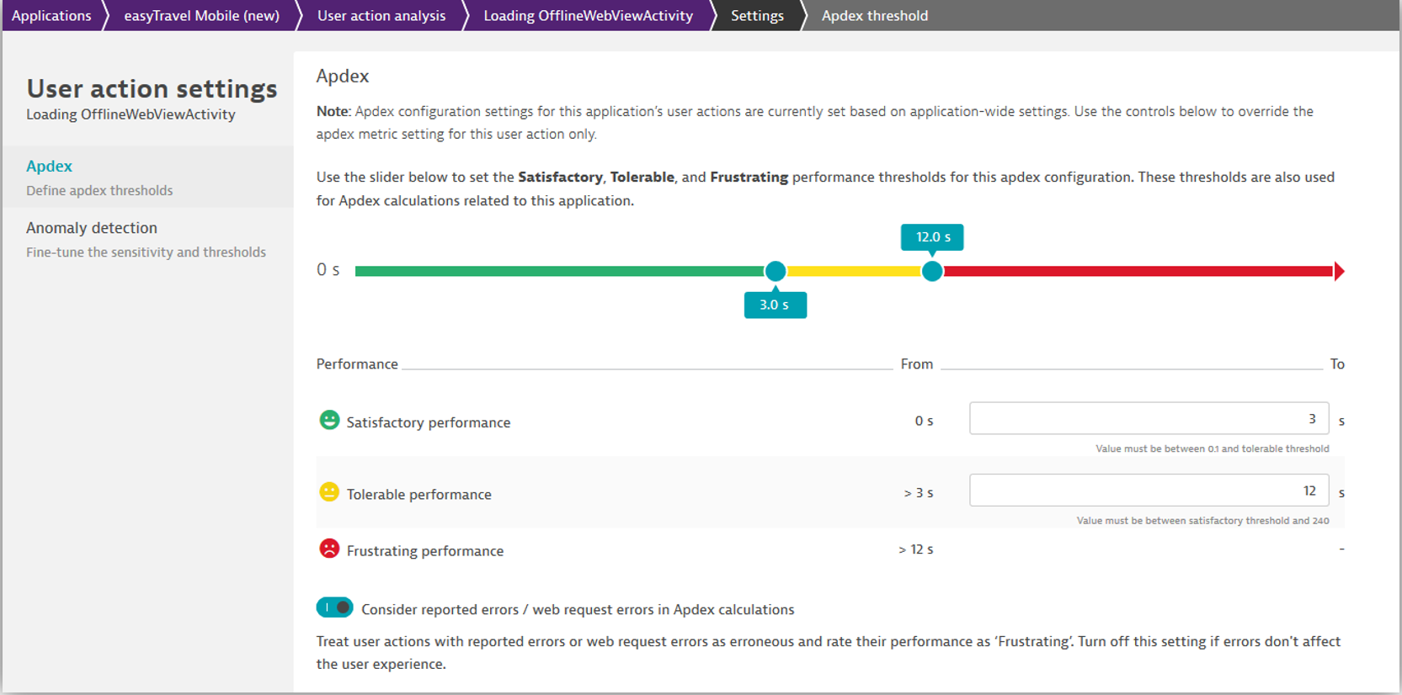
Task: Focus the Tolerable performance threshold input
Action: click(x=1149, y=491)
